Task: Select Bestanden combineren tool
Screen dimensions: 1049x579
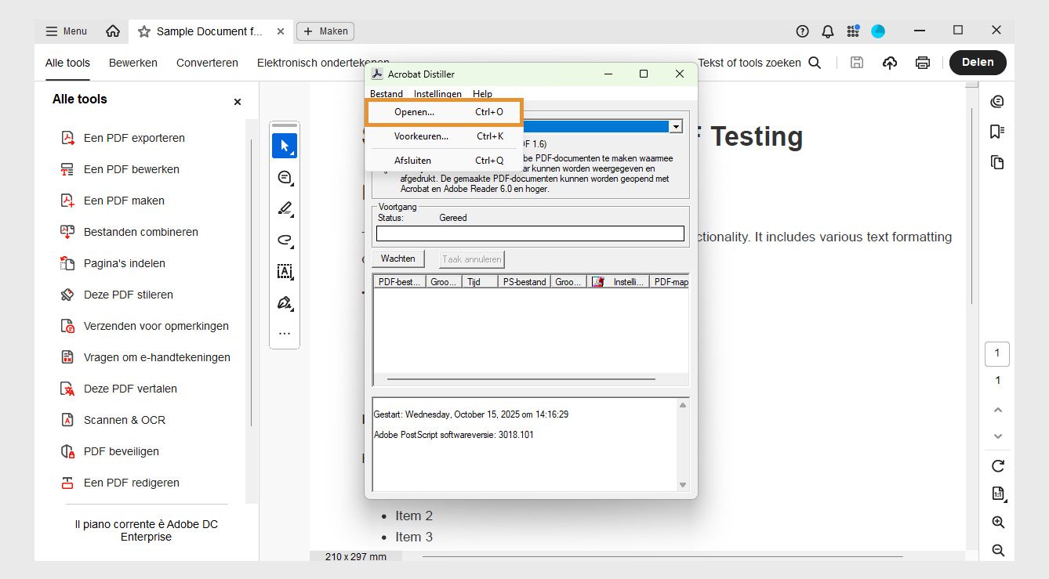Action: click(x=141, y=232)
